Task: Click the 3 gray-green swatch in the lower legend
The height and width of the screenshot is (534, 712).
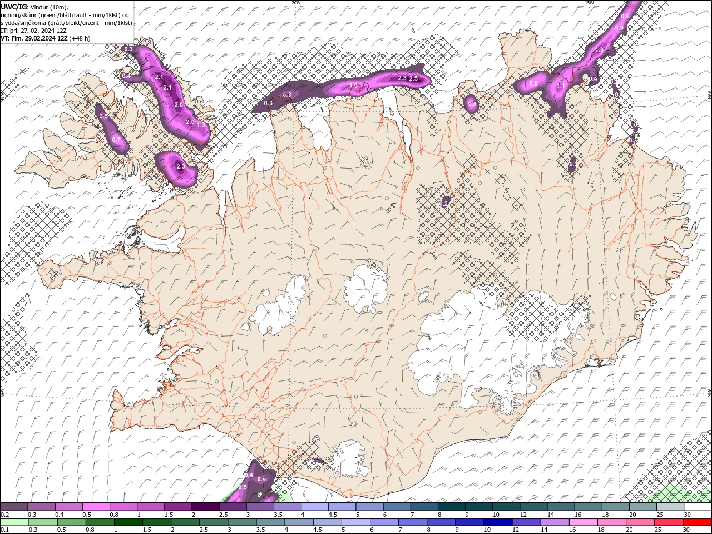Action: 242,522
